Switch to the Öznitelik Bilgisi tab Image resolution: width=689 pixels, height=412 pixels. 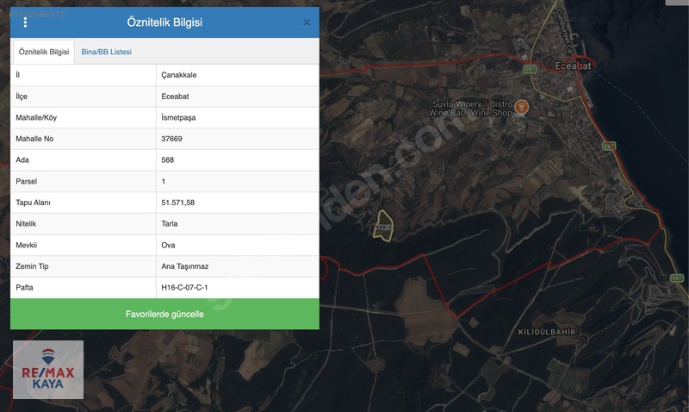(44, 52)
